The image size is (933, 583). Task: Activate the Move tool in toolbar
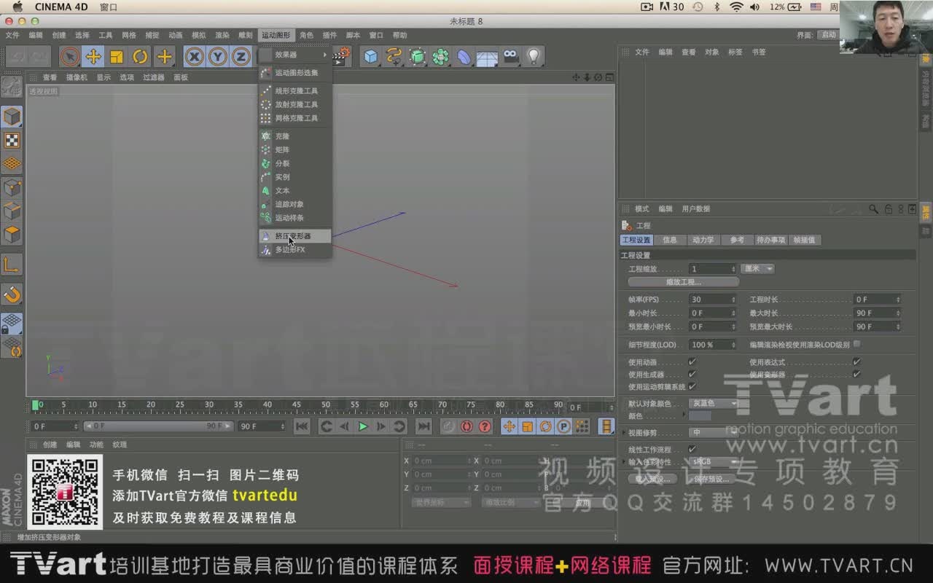pos(93,56)
